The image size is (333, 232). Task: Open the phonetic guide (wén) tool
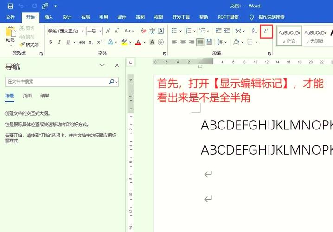tap(152, 31)
